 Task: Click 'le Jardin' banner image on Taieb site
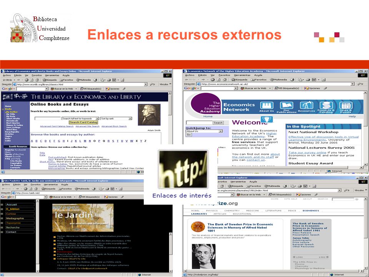tap(83, 218)
